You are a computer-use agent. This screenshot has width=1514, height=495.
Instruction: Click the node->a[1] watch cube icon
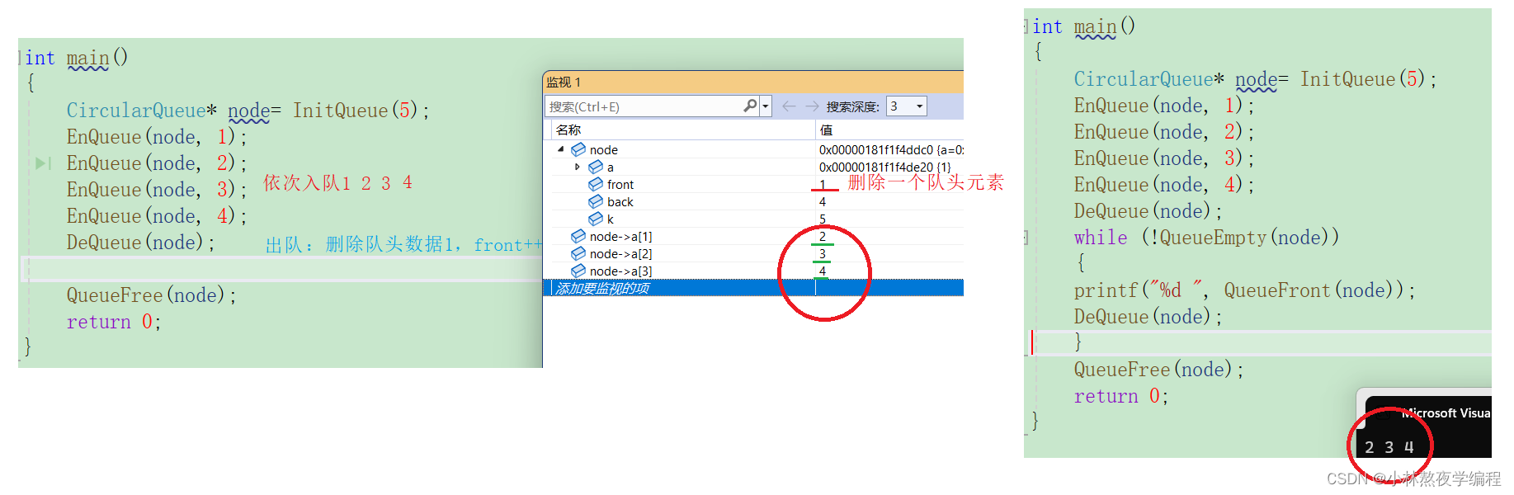pos(578,236)
